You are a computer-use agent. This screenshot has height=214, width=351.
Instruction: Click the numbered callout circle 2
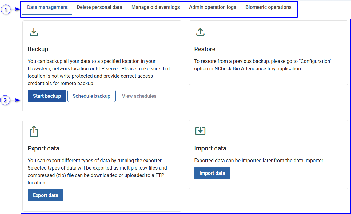[x=5, y=100]
